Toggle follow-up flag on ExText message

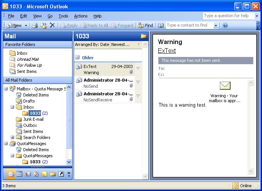click(138, 69)
